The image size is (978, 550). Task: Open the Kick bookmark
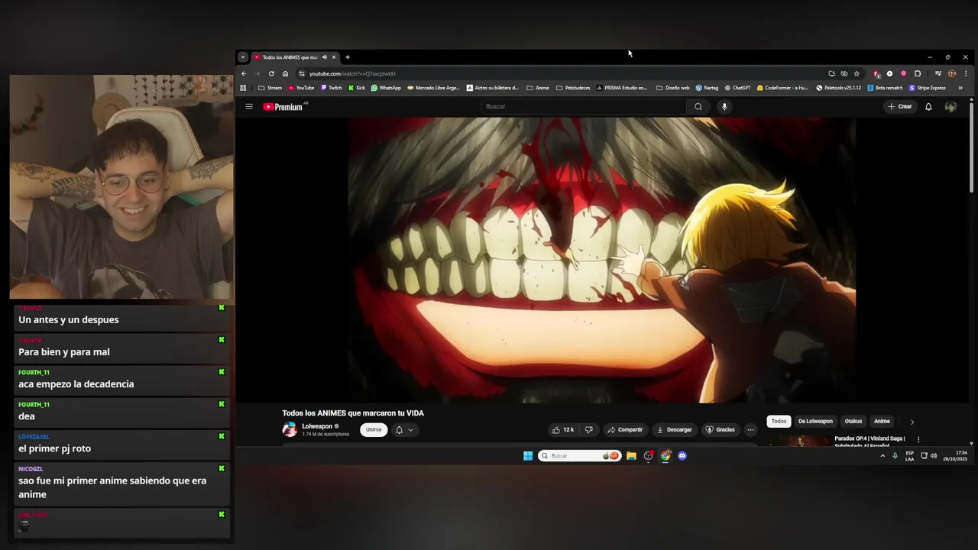(357, 88)
